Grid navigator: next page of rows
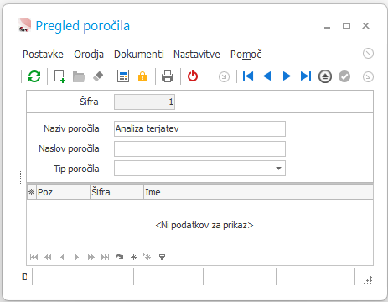The width and height of the screenshot is (388, 302). 91,257
